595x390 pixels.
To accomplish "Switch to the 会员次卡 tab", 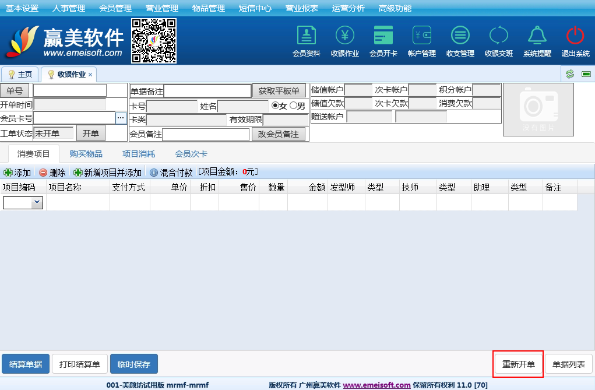I will pyautogui.click(x=191, y=154).
